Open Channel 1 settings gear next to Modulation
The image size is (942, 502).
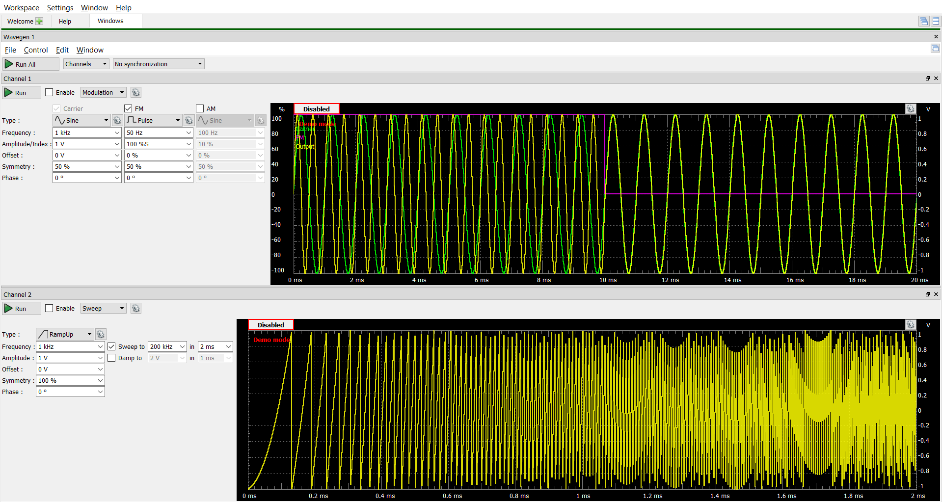point(136,92)
